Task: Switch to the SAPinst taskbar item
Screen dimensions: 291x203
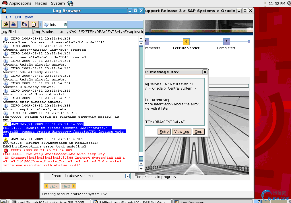Action: click(131, 201)
